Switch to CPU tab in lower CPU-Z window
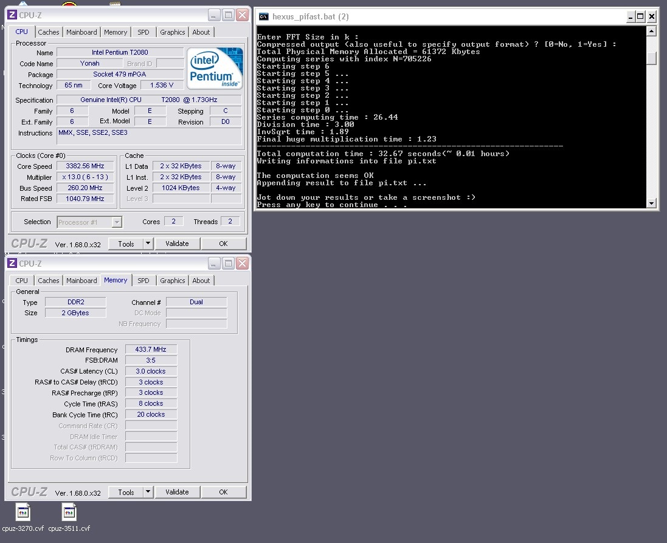 [x=21, y=281]
